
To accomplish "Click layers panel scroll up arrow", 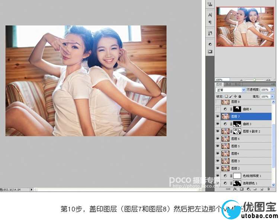I will click(x=273, y=102).
